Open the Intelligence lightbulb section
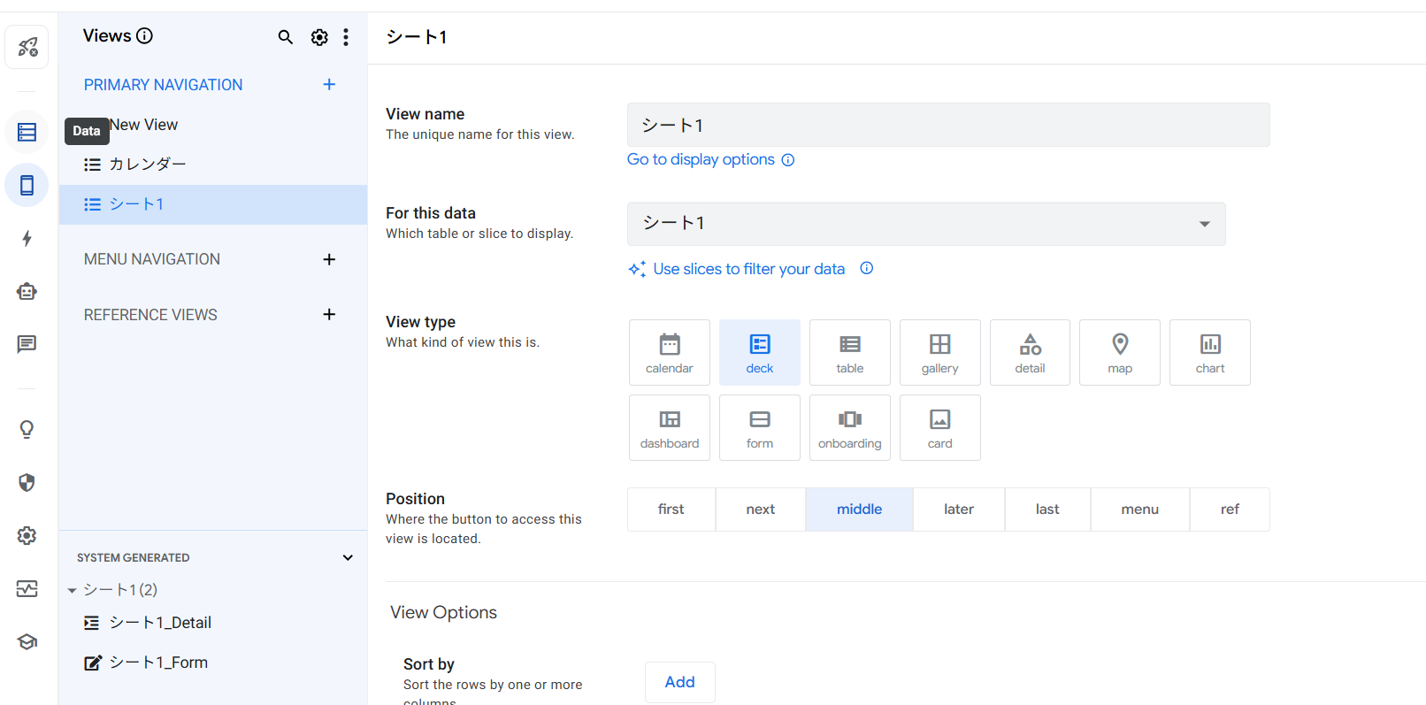This screenshot has height=705, width=1426. click(27, 430)
